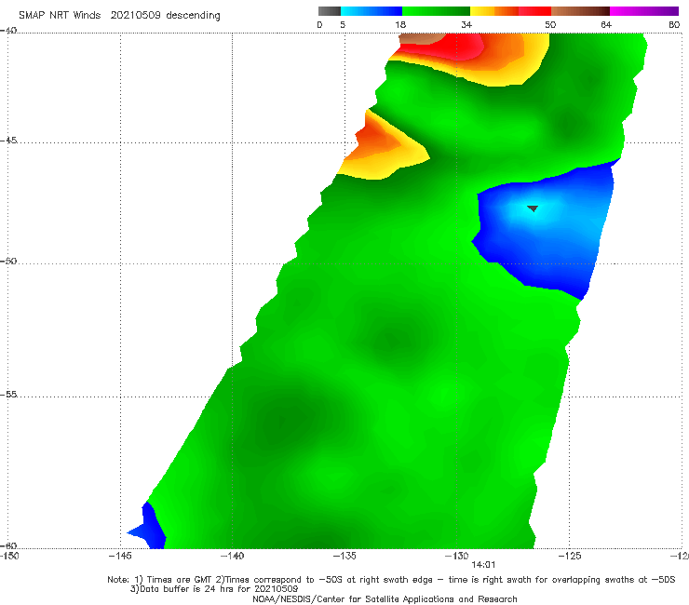
Task: Click the black triangle marker in blue region
Action: point(533,208)
